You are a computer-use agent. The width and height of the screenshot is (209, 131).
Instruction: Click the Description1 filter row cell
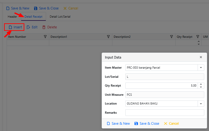[x=81, y=43]
